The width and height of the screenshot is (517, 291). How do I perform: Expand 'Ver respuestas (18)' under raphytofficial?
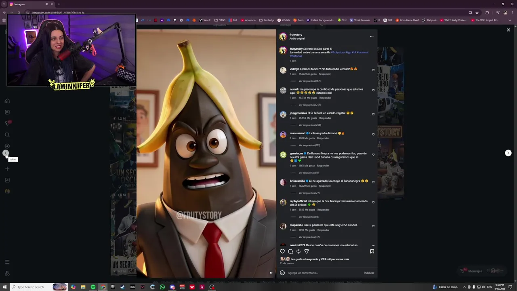pos(309,217)
